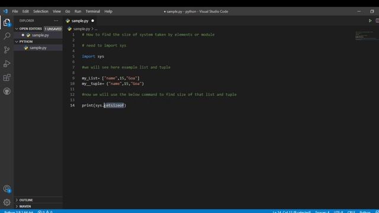Open the Run and Debug view icon
Screen dimensions: 379x213
click(x=7, y=63)
